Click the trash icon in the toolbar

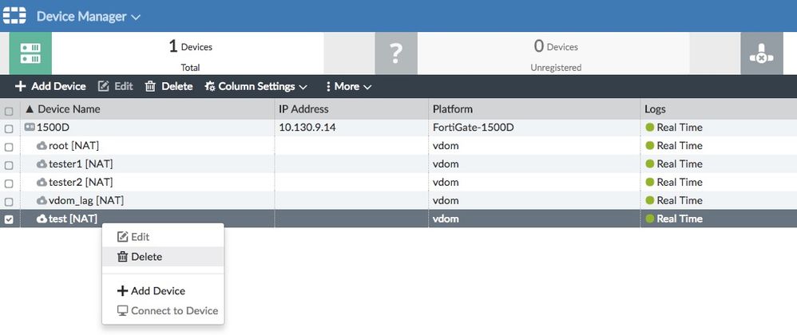pyautogui.click(x=150, y=86)
